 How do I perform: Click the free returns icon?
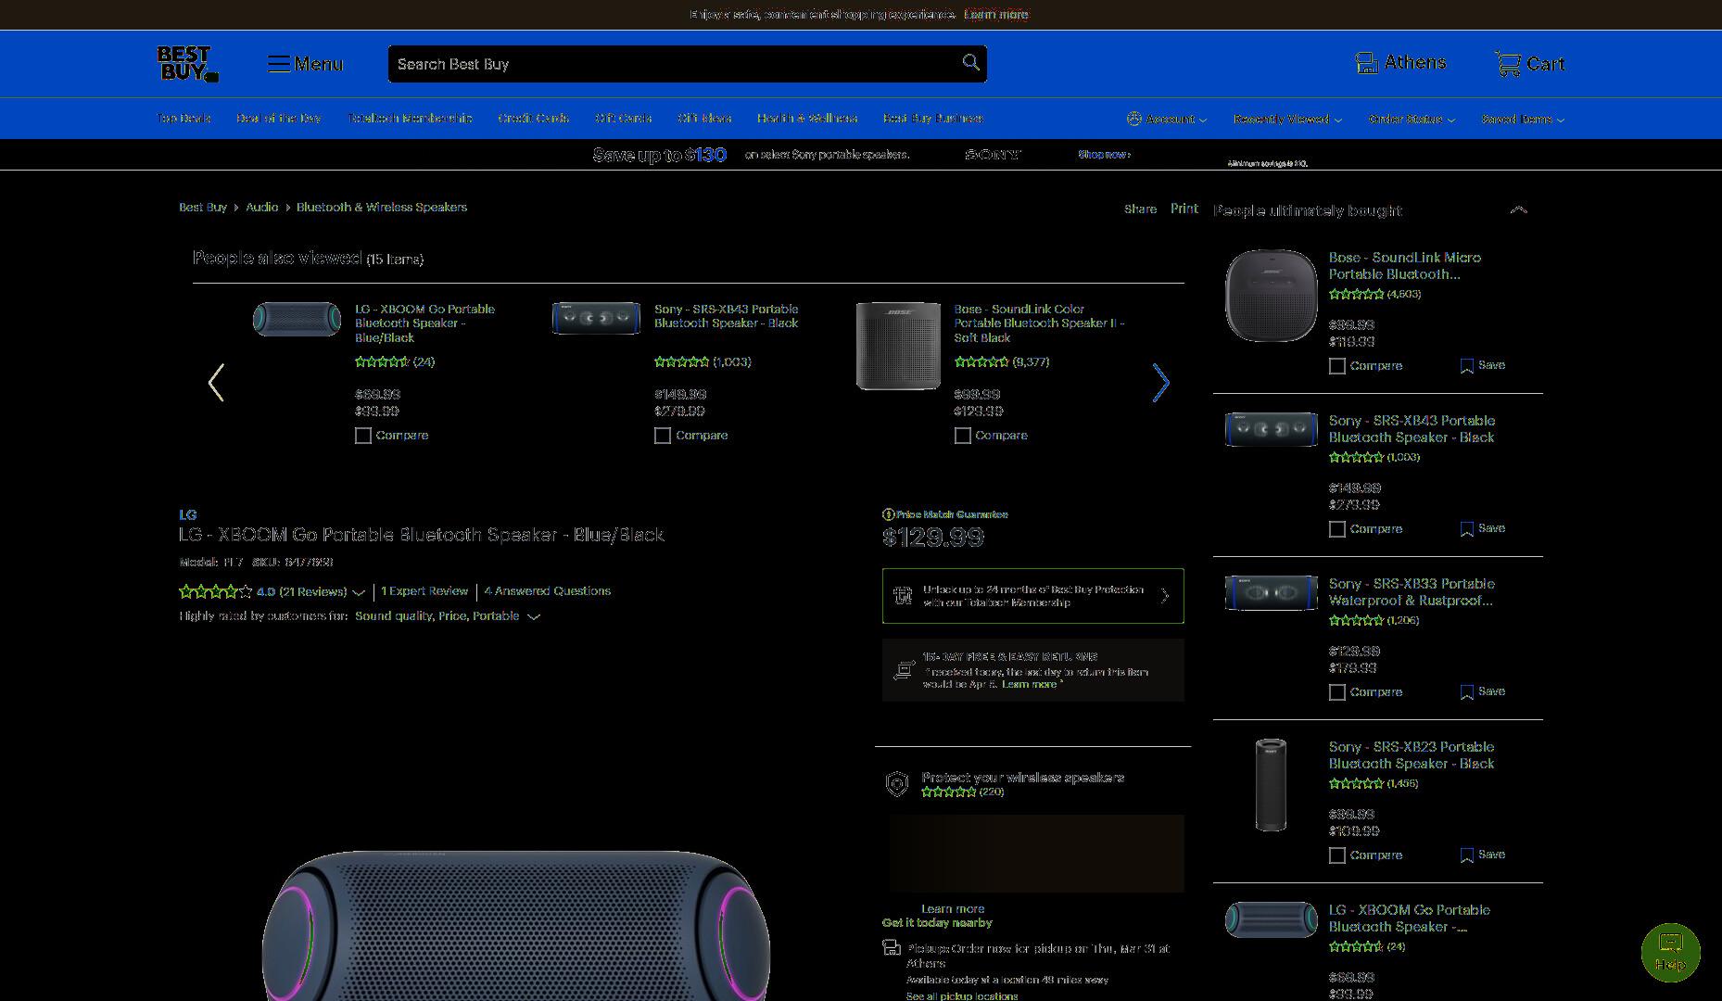[x=904, y=669]
